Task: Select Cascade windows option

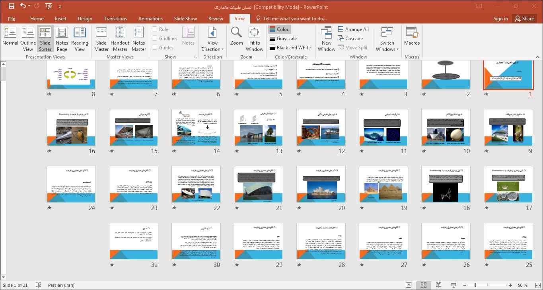Action: point(350,38)
